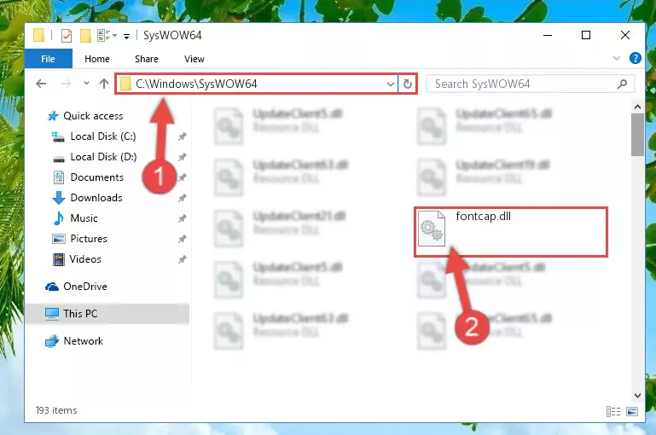Screen dimensions: 656x435
Task: Click the Forward navigation arrow
Action: pyautogui.click(x=66, y=84)
